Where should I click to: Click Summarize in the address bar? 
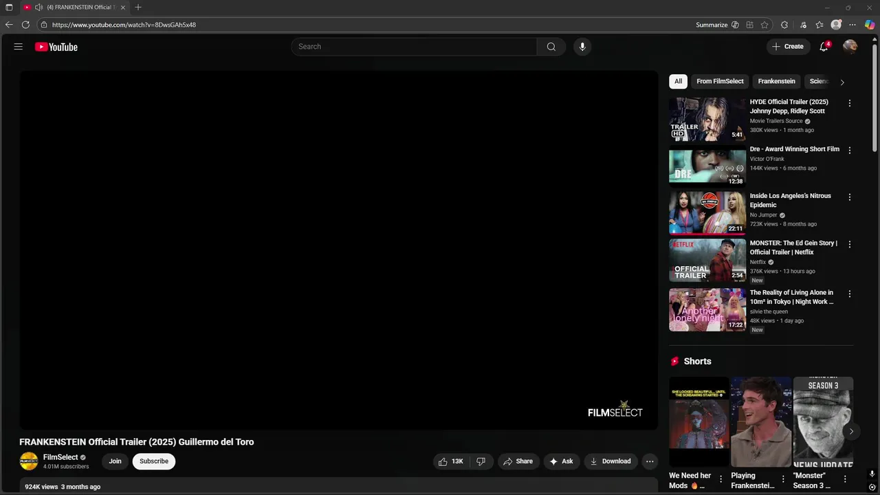[712, 25]
